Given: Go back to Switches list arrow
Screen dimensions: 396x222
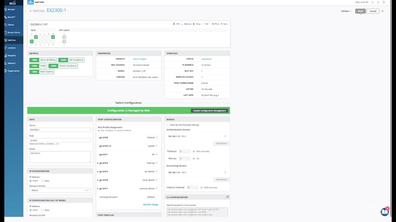Looking at the screenshot, I should click(31, 11).
